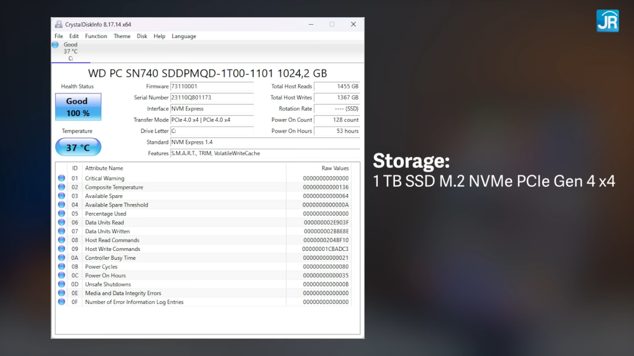Click the Attribute Name column header
This screenshot has height=356, width=634.
[x=104, y=168]
